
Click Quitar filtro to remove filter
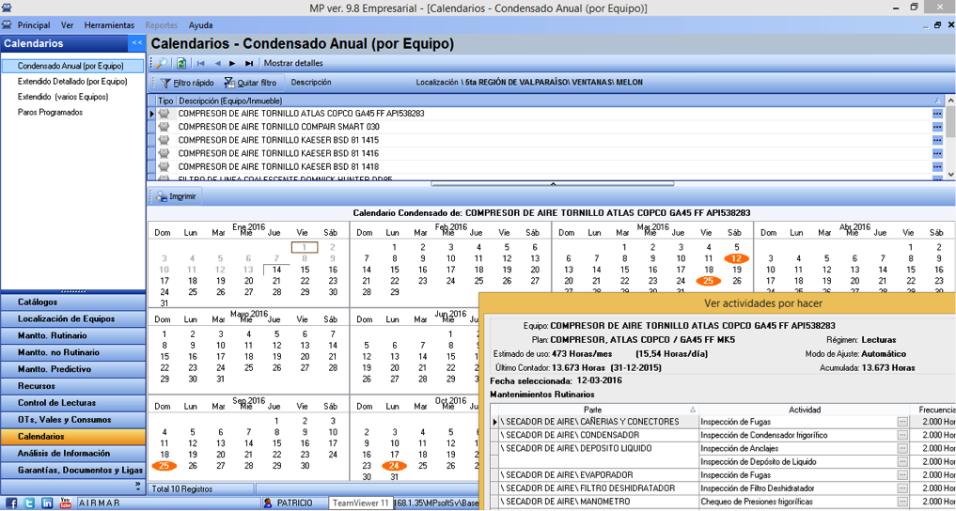(250, 83)
